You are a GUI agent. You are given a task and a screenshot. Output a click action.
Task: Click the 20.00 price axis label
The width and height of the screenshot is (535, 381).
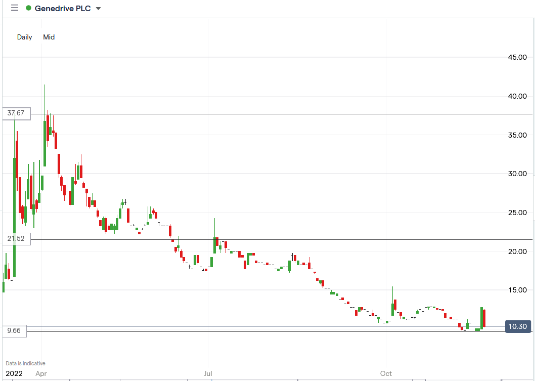click(x=517, y=251)
